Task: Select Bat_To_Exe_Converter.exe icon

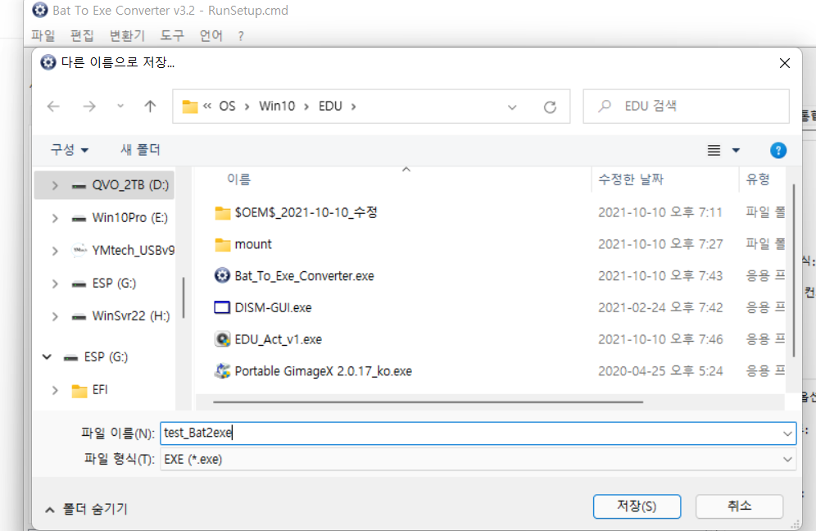Action: point(222,275)
